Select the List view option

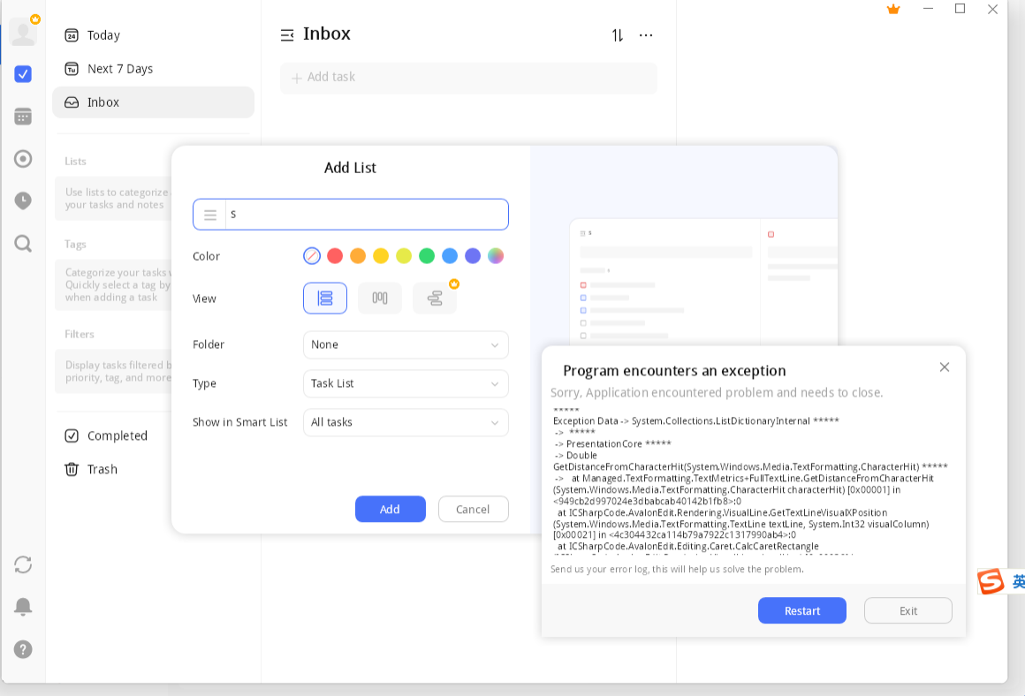point(325,299)
